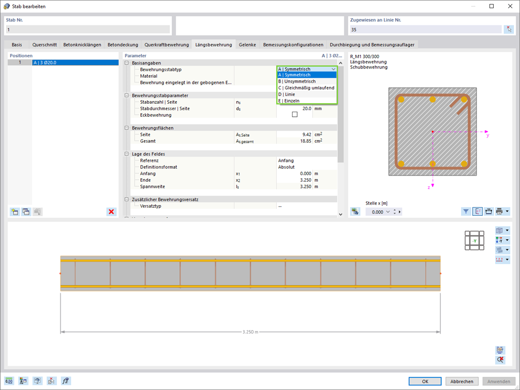Click the Stab Nr. input field
The image size is (520, 390).
88,29
